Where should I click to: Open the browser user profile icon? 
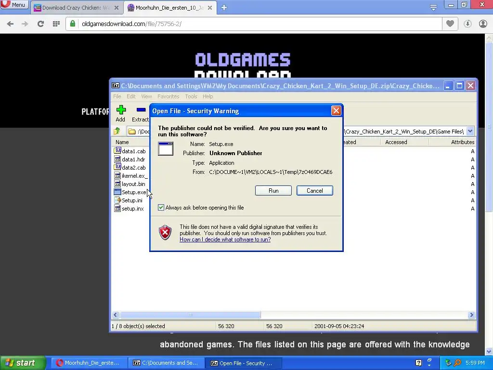[x=483, y=24]
